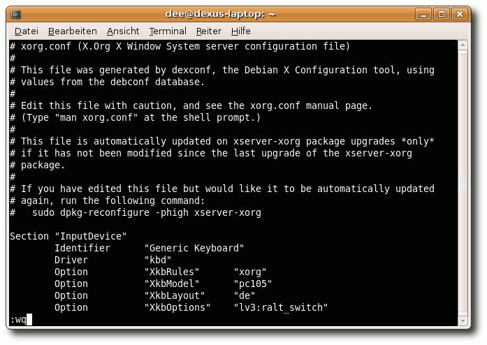Open the Ansicht menu

123,31
